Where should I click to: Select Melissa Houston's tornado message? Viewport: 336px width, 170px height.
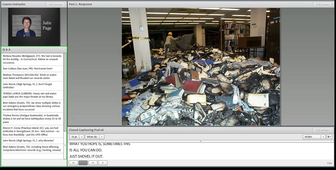(x=32, y=59)
